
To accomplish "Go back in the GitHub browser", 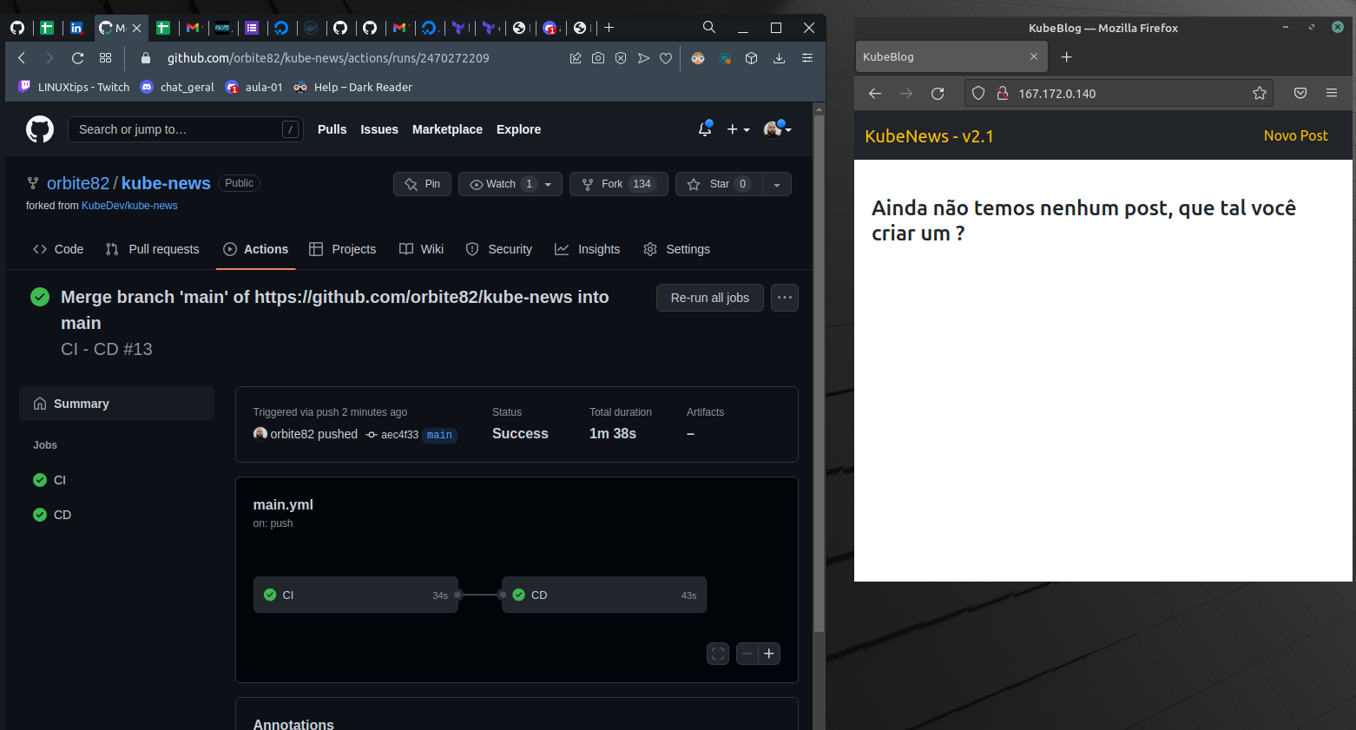I will [23, 58].
